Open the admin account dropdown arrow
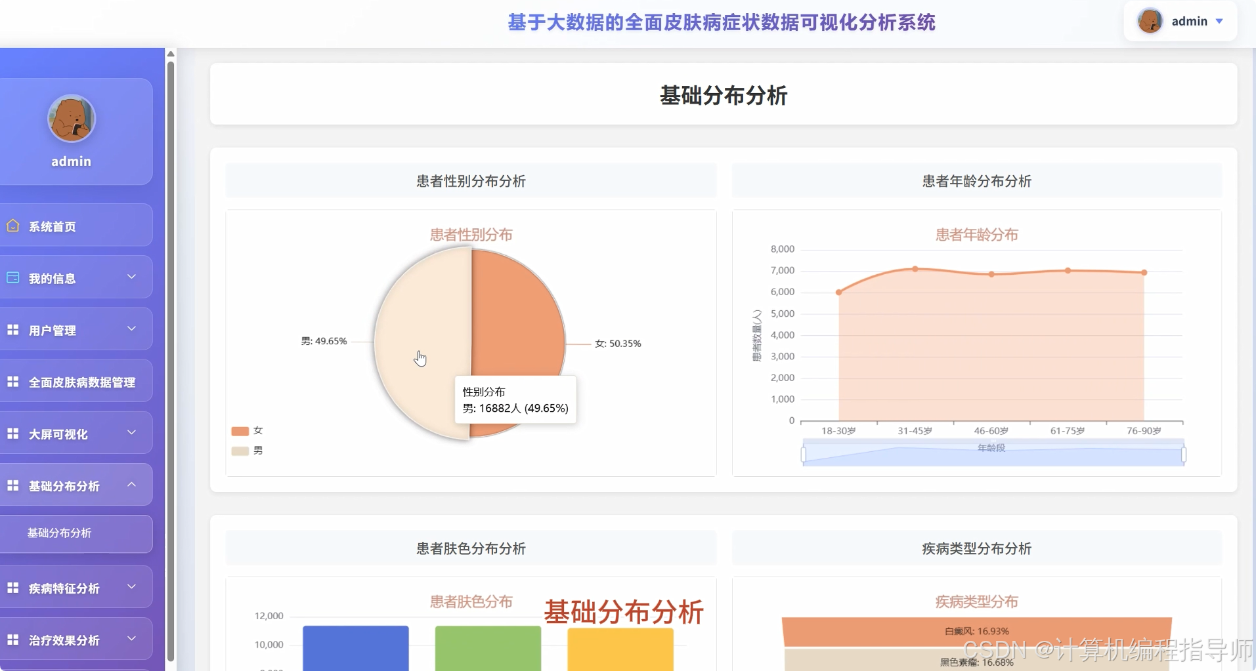This screenshot has height=671, width=1256. pyautogui.click(x=1220, y=21)
